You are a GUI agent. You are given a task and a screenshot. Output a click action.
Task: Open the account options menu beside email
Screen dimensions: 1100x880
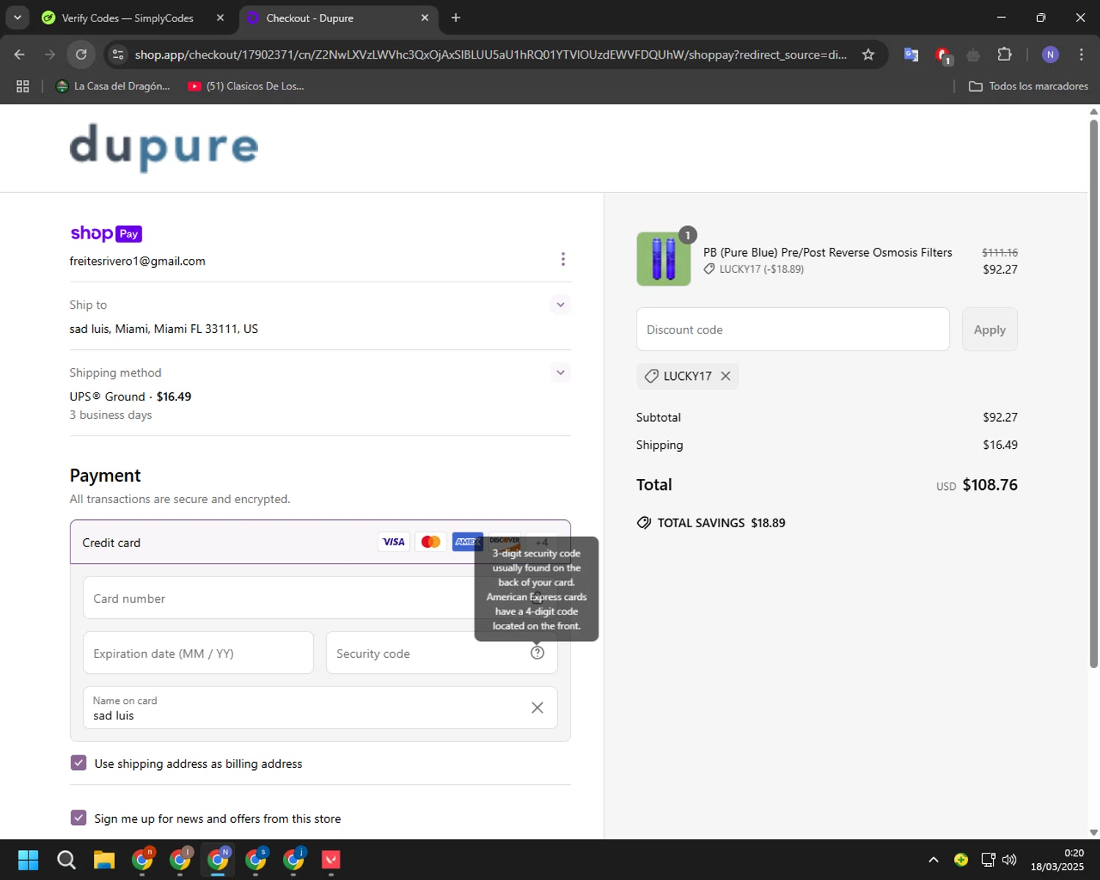[x=562, y=259]
